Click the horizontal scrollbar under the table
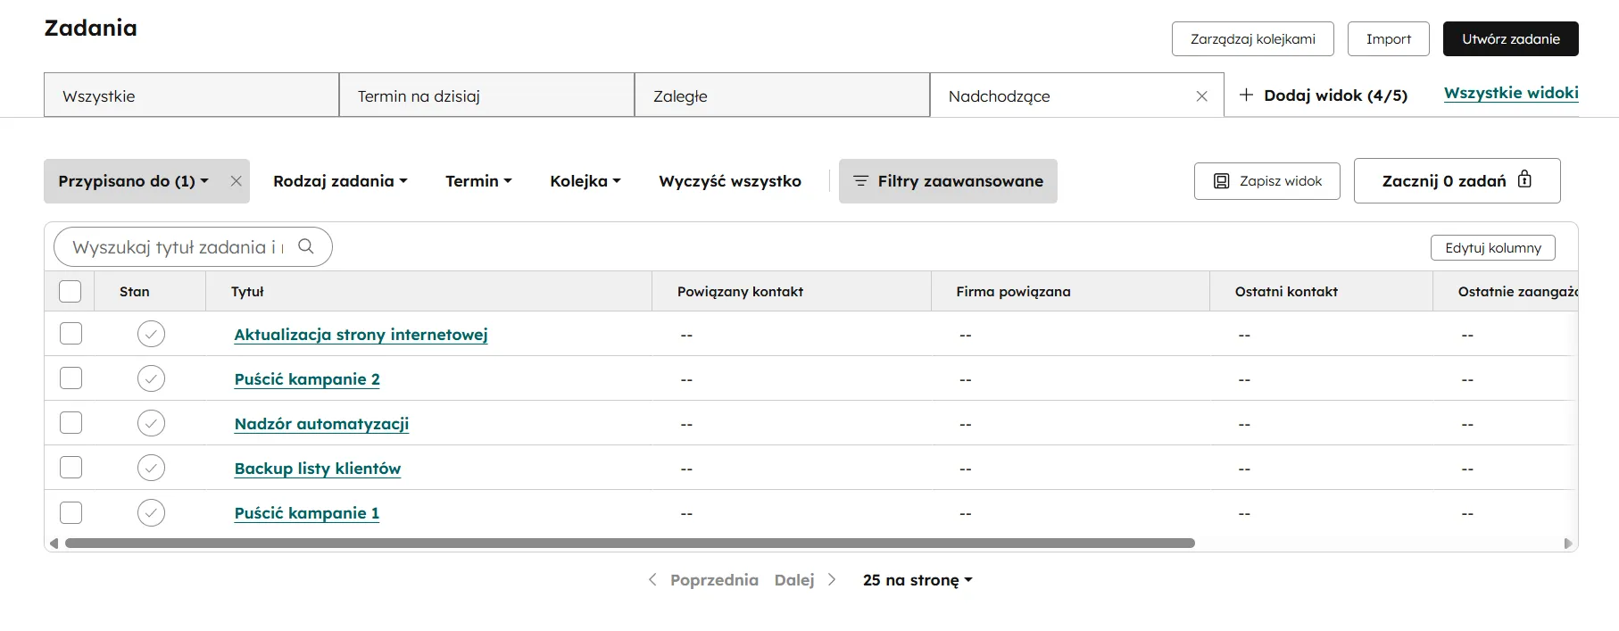 [629, 544]
